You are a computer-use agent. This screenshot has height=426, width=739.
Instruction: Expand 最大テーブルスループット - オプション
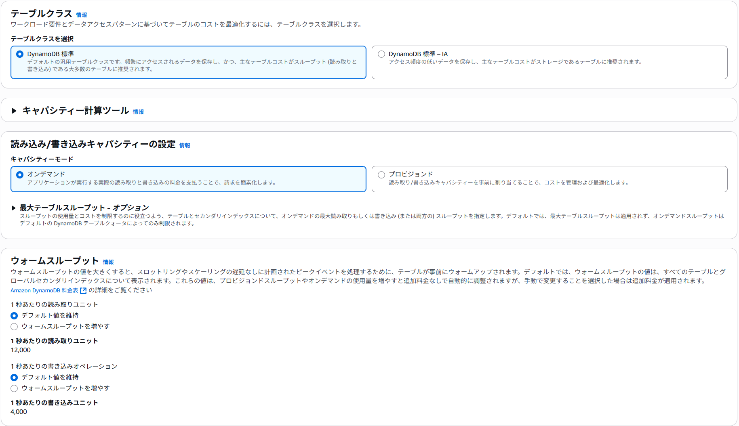[x=13, y=208]
